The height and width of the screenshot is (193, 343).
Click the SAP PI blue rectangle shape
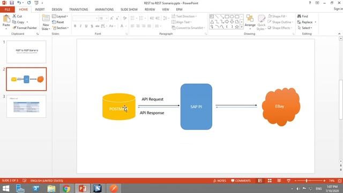tap(196, 107)
